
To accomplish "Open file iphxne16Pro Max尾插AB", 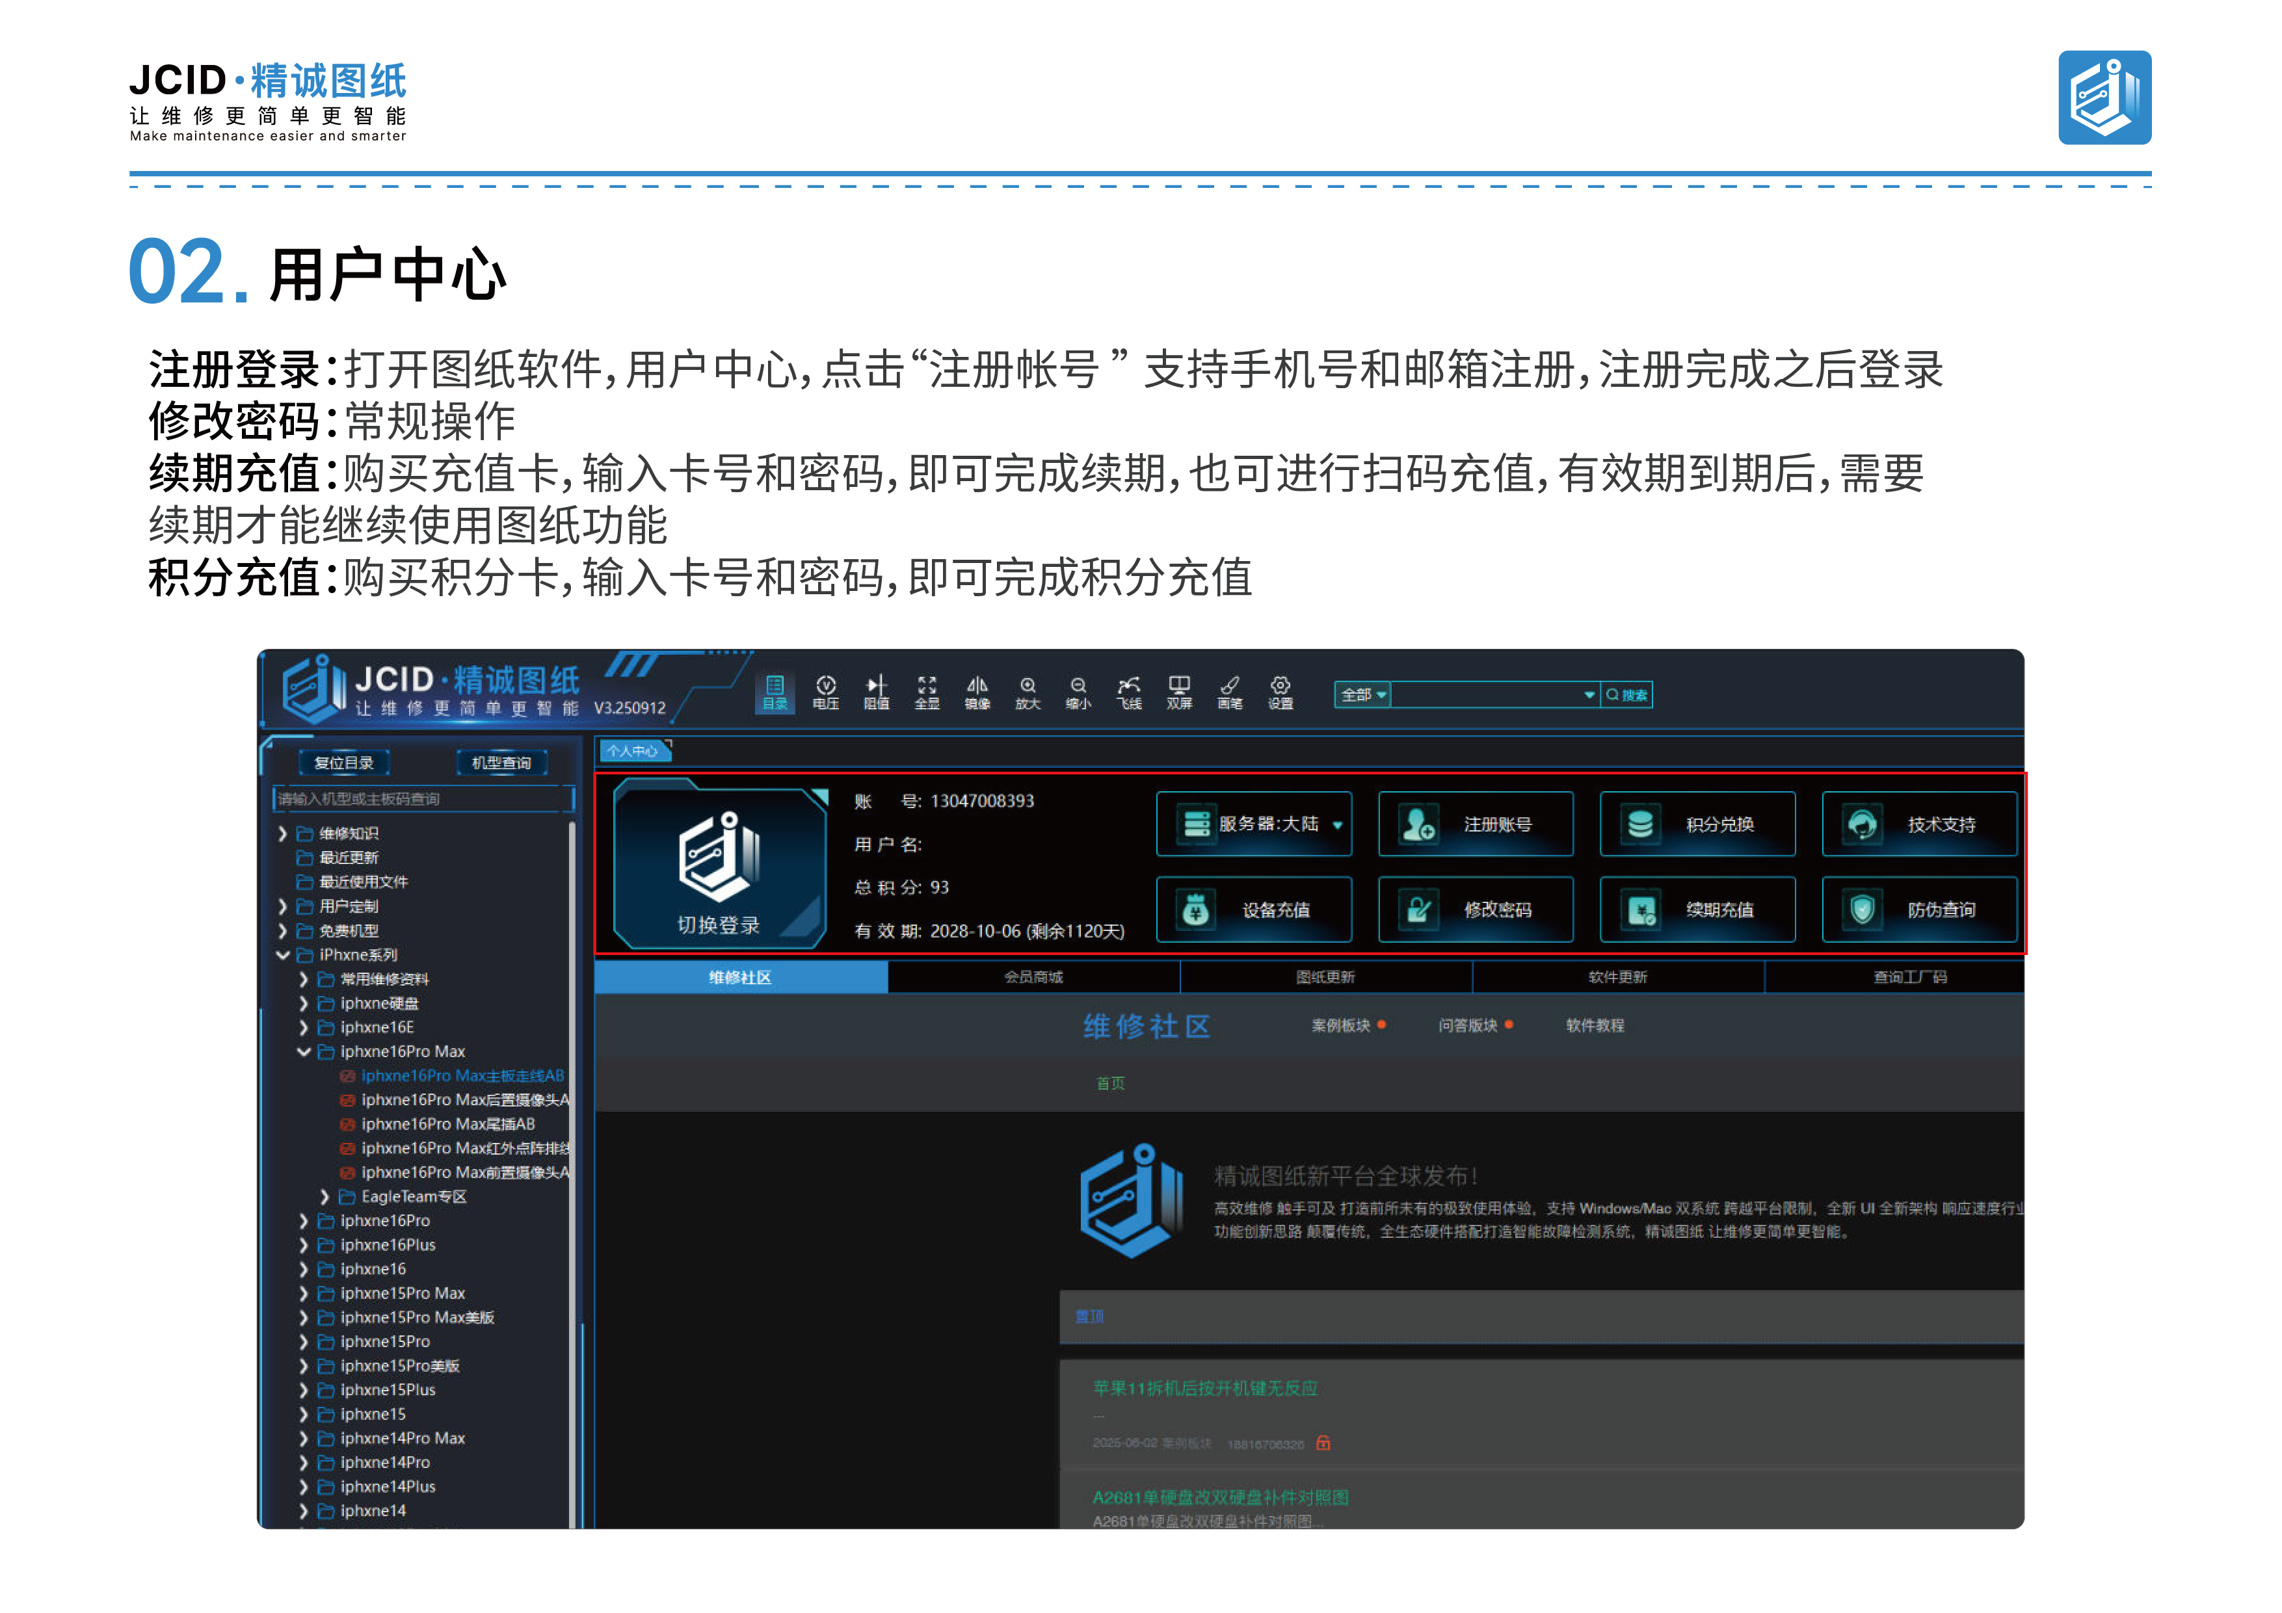I will point(437,1124).
